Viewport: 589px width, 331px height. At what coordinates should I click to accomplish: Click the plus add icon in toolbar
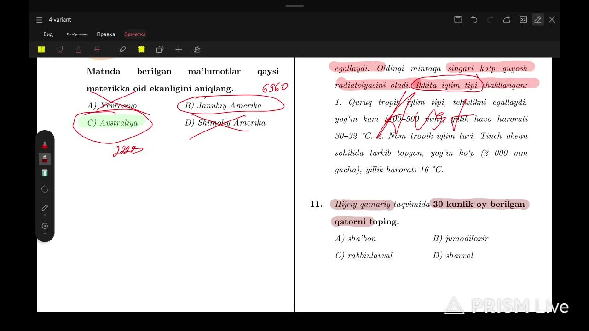[179, 49]
